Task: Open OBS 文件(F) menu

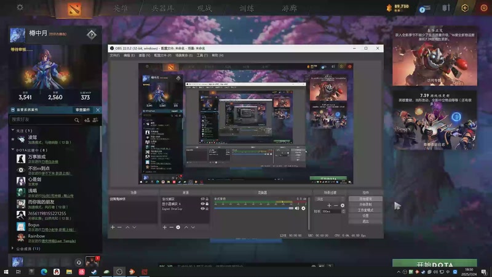Action: tap(114, 55)
